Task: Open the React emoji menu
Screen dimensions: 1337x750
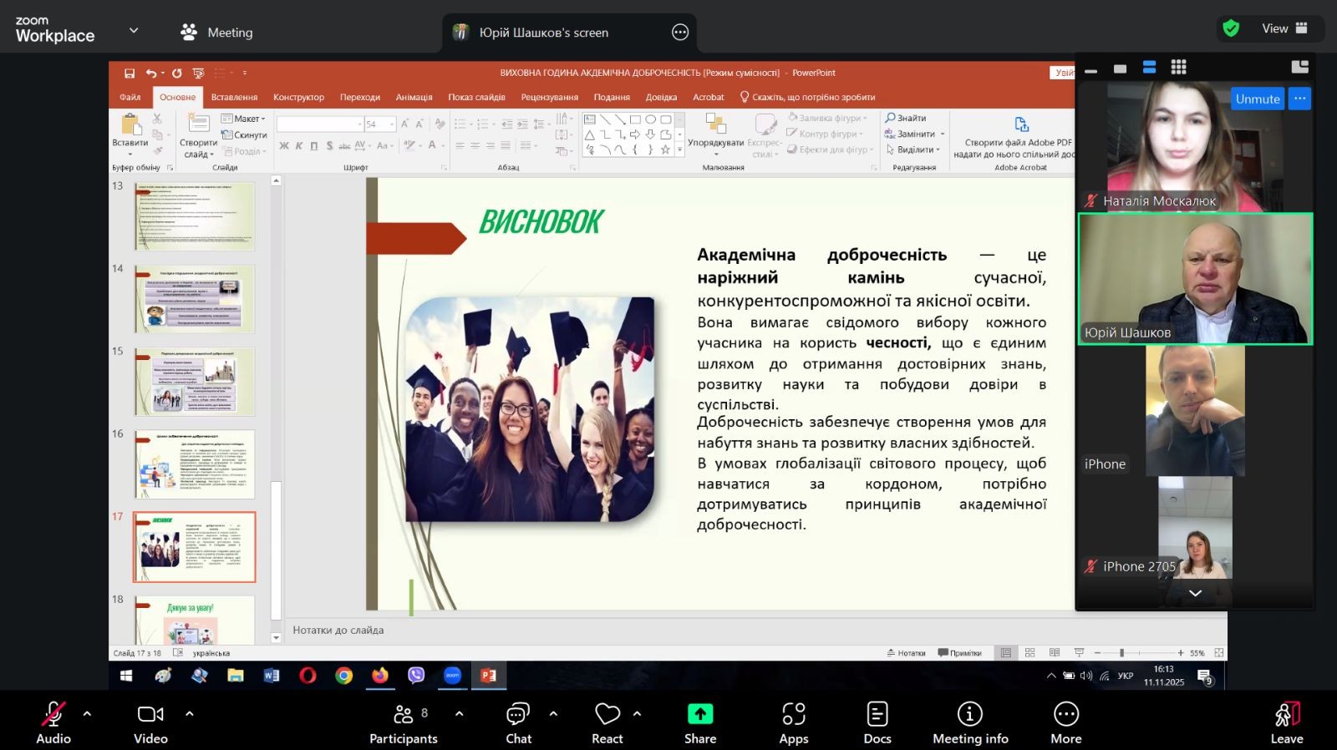Action: pos(607,722)
